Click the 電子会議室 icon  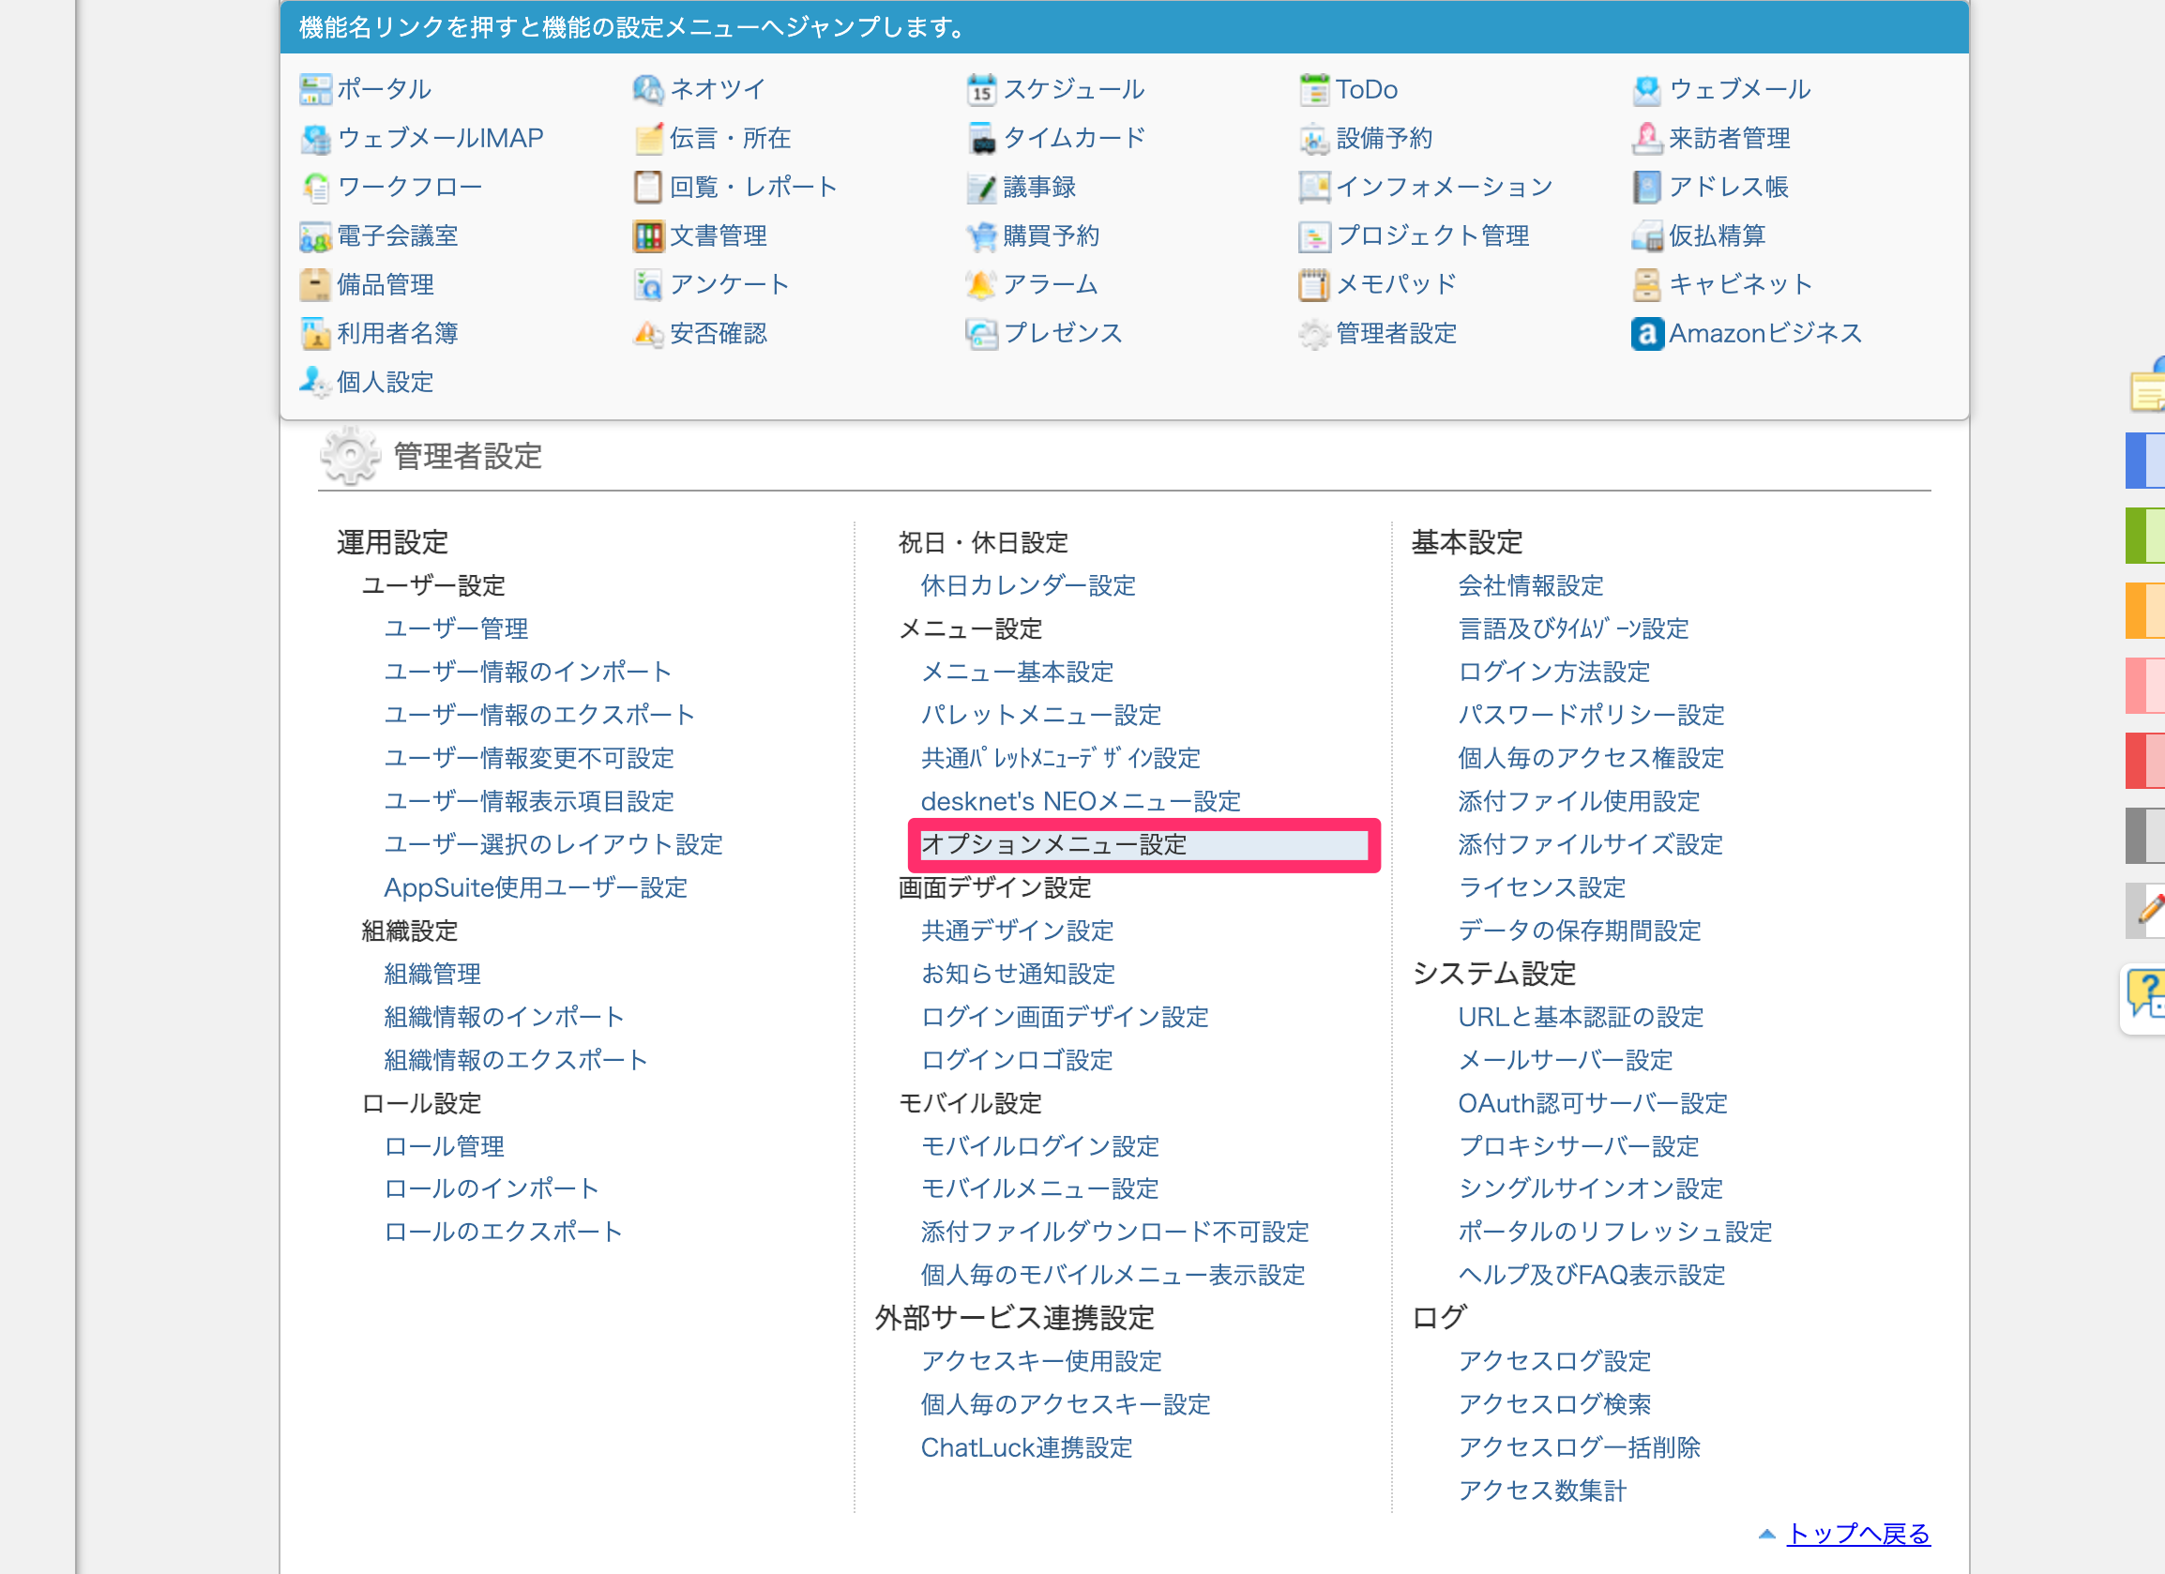(315, 235)
